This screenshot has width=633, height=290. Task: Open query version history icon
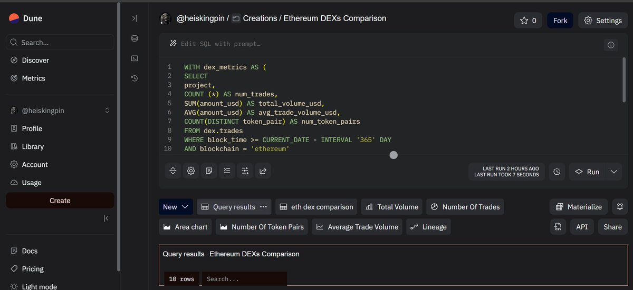click(135, 78)
